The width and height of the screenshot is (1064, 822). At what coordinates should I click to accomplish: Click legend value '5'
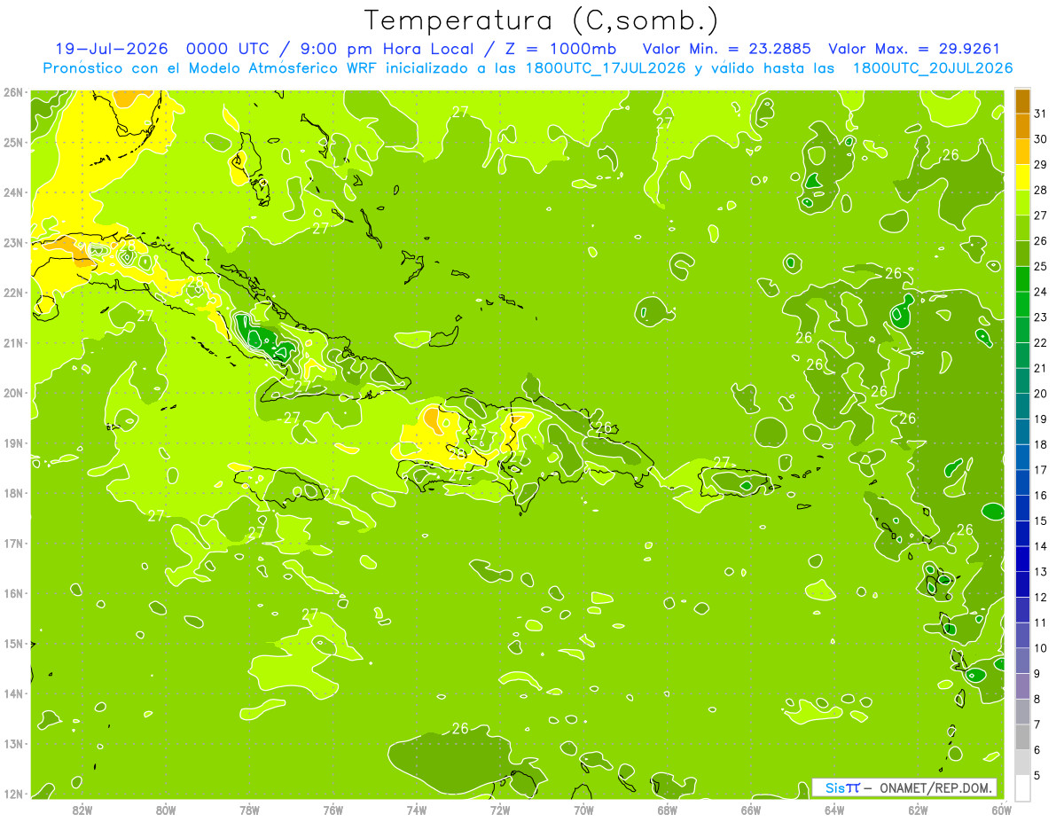tap(1037, 775)
